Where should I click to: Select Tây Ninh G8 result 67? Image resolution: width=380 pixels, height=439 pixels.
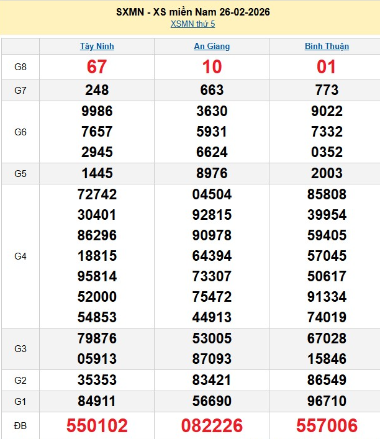(97, 67)
